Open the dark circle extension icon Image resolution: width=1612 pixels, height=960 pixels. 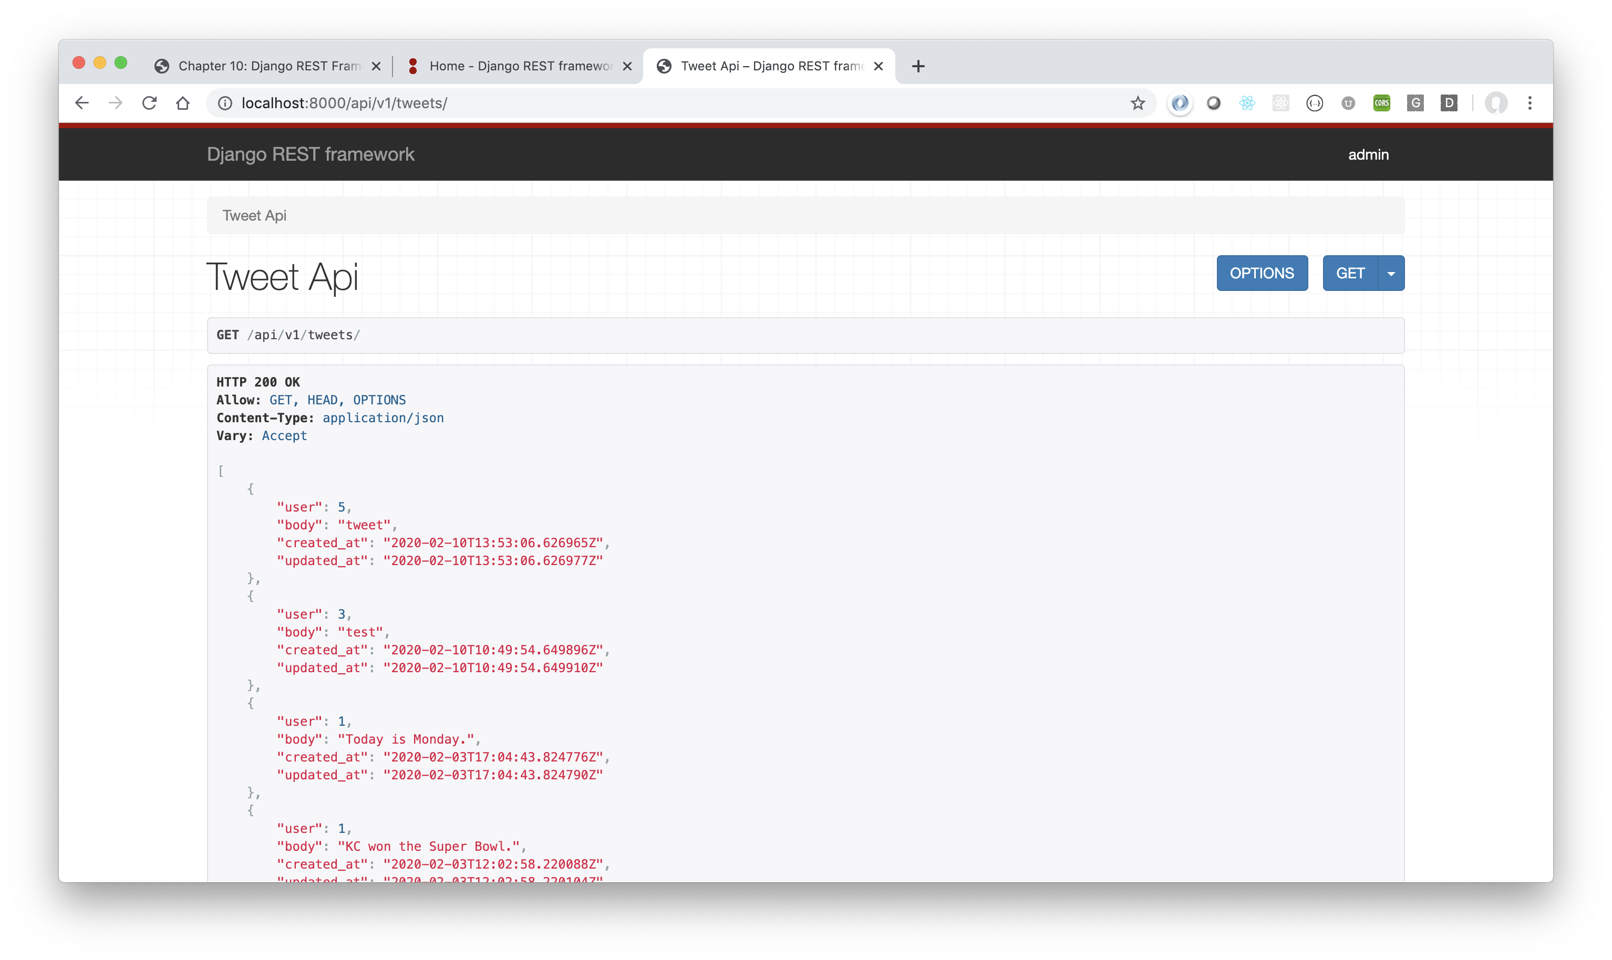point(1213,103)
